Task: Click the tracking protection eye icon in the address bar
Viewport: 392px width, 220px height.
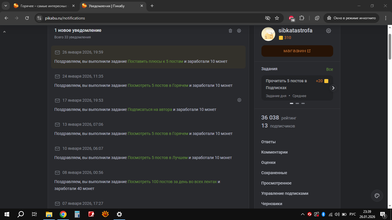Action: click(x=267, y=18)
